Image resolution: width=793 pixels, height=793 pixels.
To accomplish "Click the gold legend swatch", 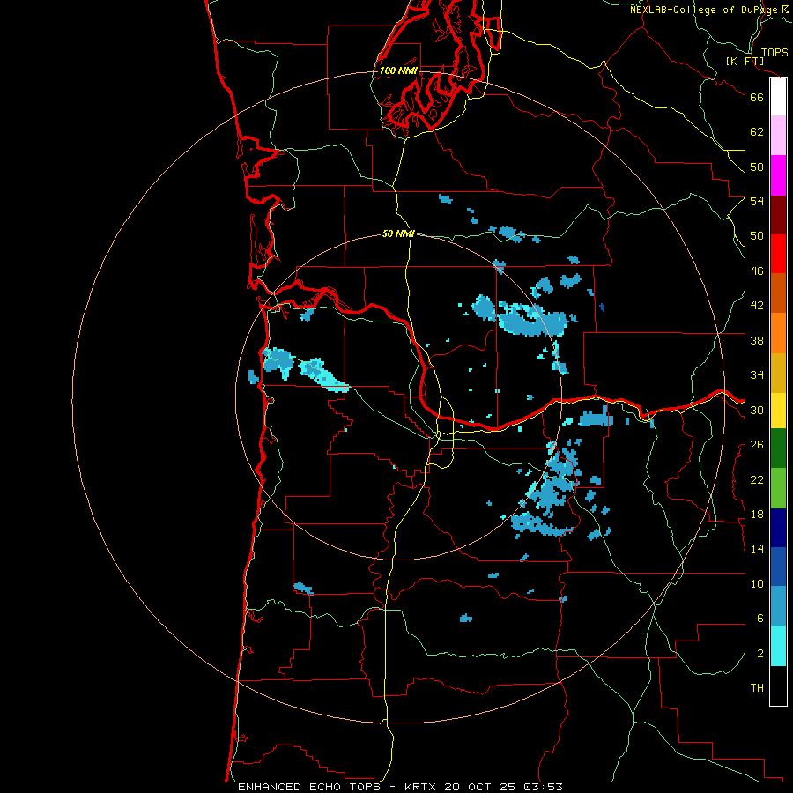I will [778, 373].
